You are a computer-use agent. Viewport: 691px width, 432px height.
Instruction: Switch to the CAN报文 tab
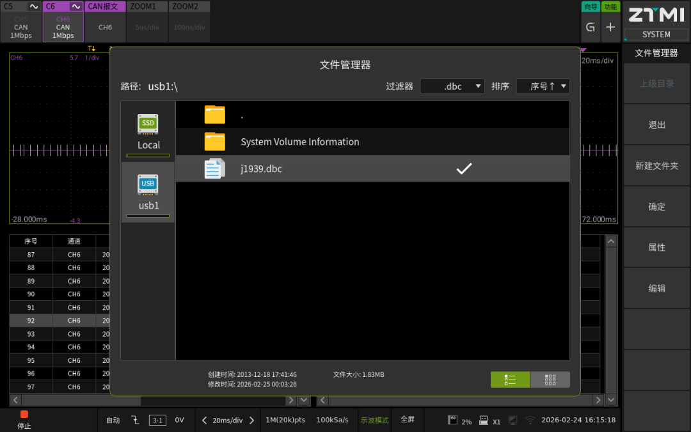(x=104, y=6)
